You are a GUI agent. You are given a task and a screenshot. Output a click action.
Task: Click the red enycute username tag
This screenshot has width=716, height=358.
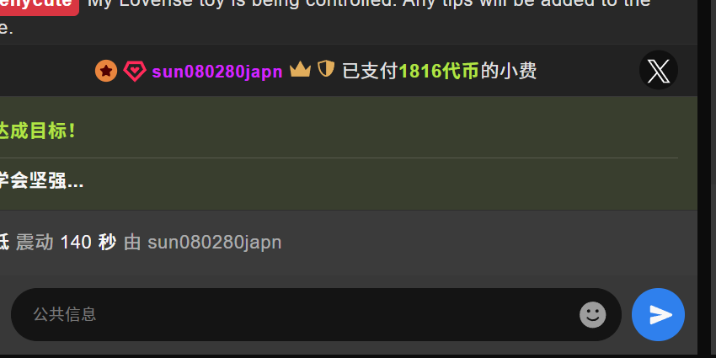[x=40, y=4]
